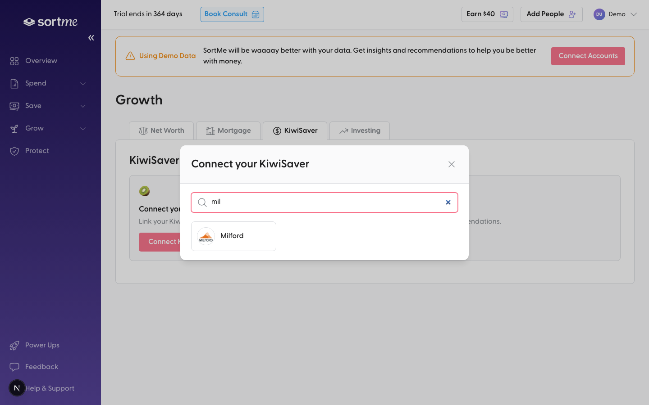Click the Milford logo thumbnail
This screenshot has height=405, width=649.
[206, 236]
